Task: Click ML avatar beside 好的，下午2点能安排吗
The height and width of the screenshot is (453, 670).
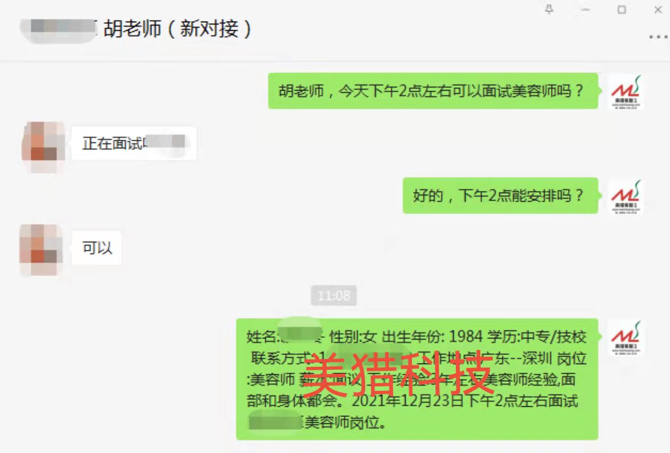Action: pos(626,196)
